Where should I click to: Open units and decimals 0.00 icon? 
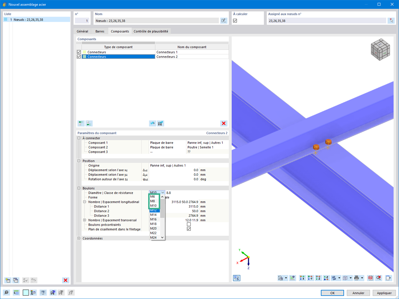[x=16, y=292]
